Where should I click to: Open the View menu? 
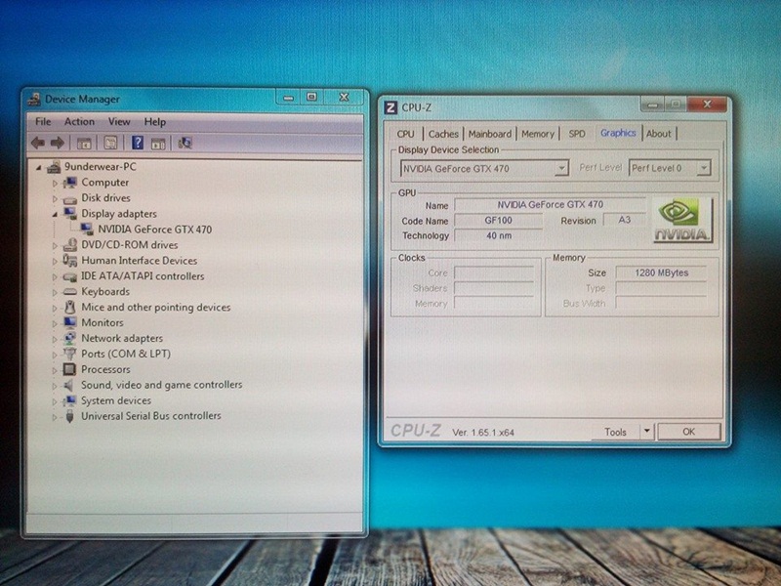click(119, 121)
